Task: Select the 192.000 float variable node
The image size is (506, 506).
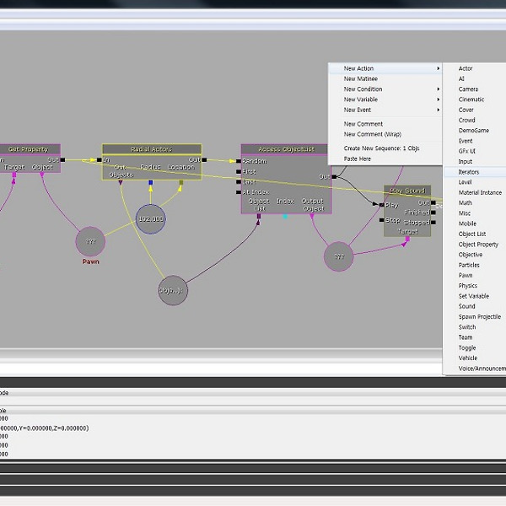Action: (x=151, y=218)
